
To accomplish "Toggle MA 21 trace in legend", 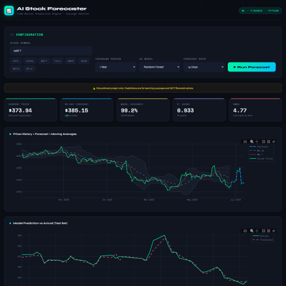I will (261, 151).
